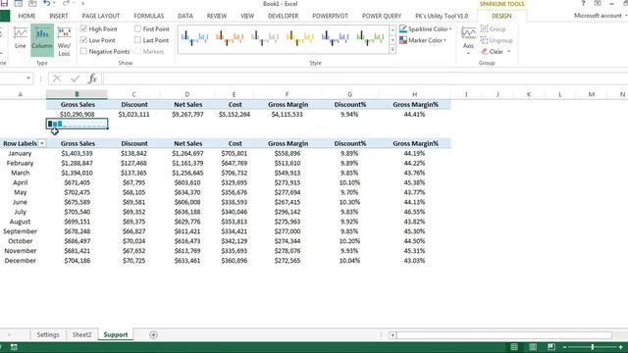
Task: Enable the Last Point checkbox
Action: [x=137, y=40]
